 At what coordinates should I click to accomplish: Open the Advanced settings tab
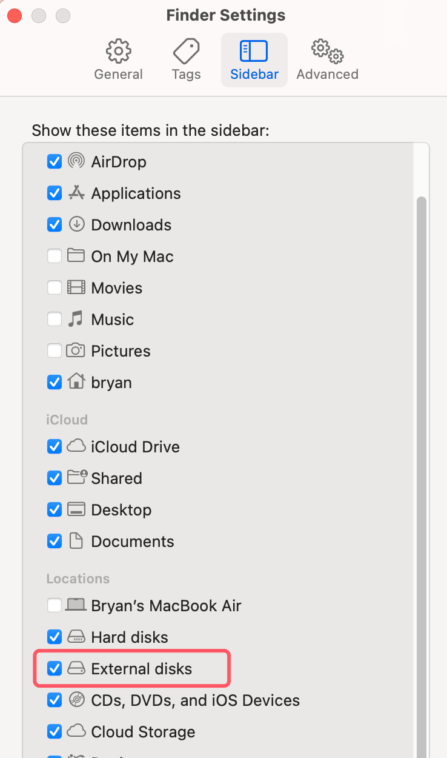pos(327,59)
